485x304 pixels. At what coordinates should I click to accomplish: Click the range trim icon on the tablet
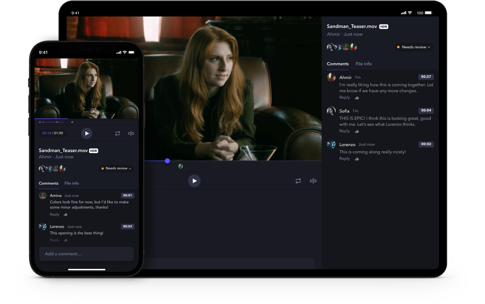[313, 181]
